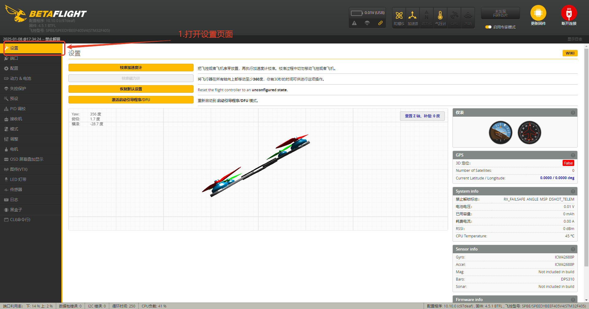Click the 气压计 barometer sensor icon

(x=440, y=18)
